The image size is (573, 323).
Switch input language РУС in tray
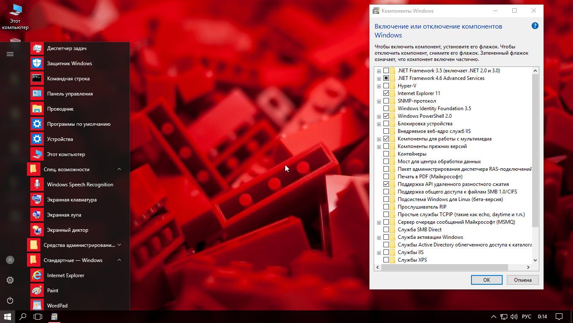point(527,317)
